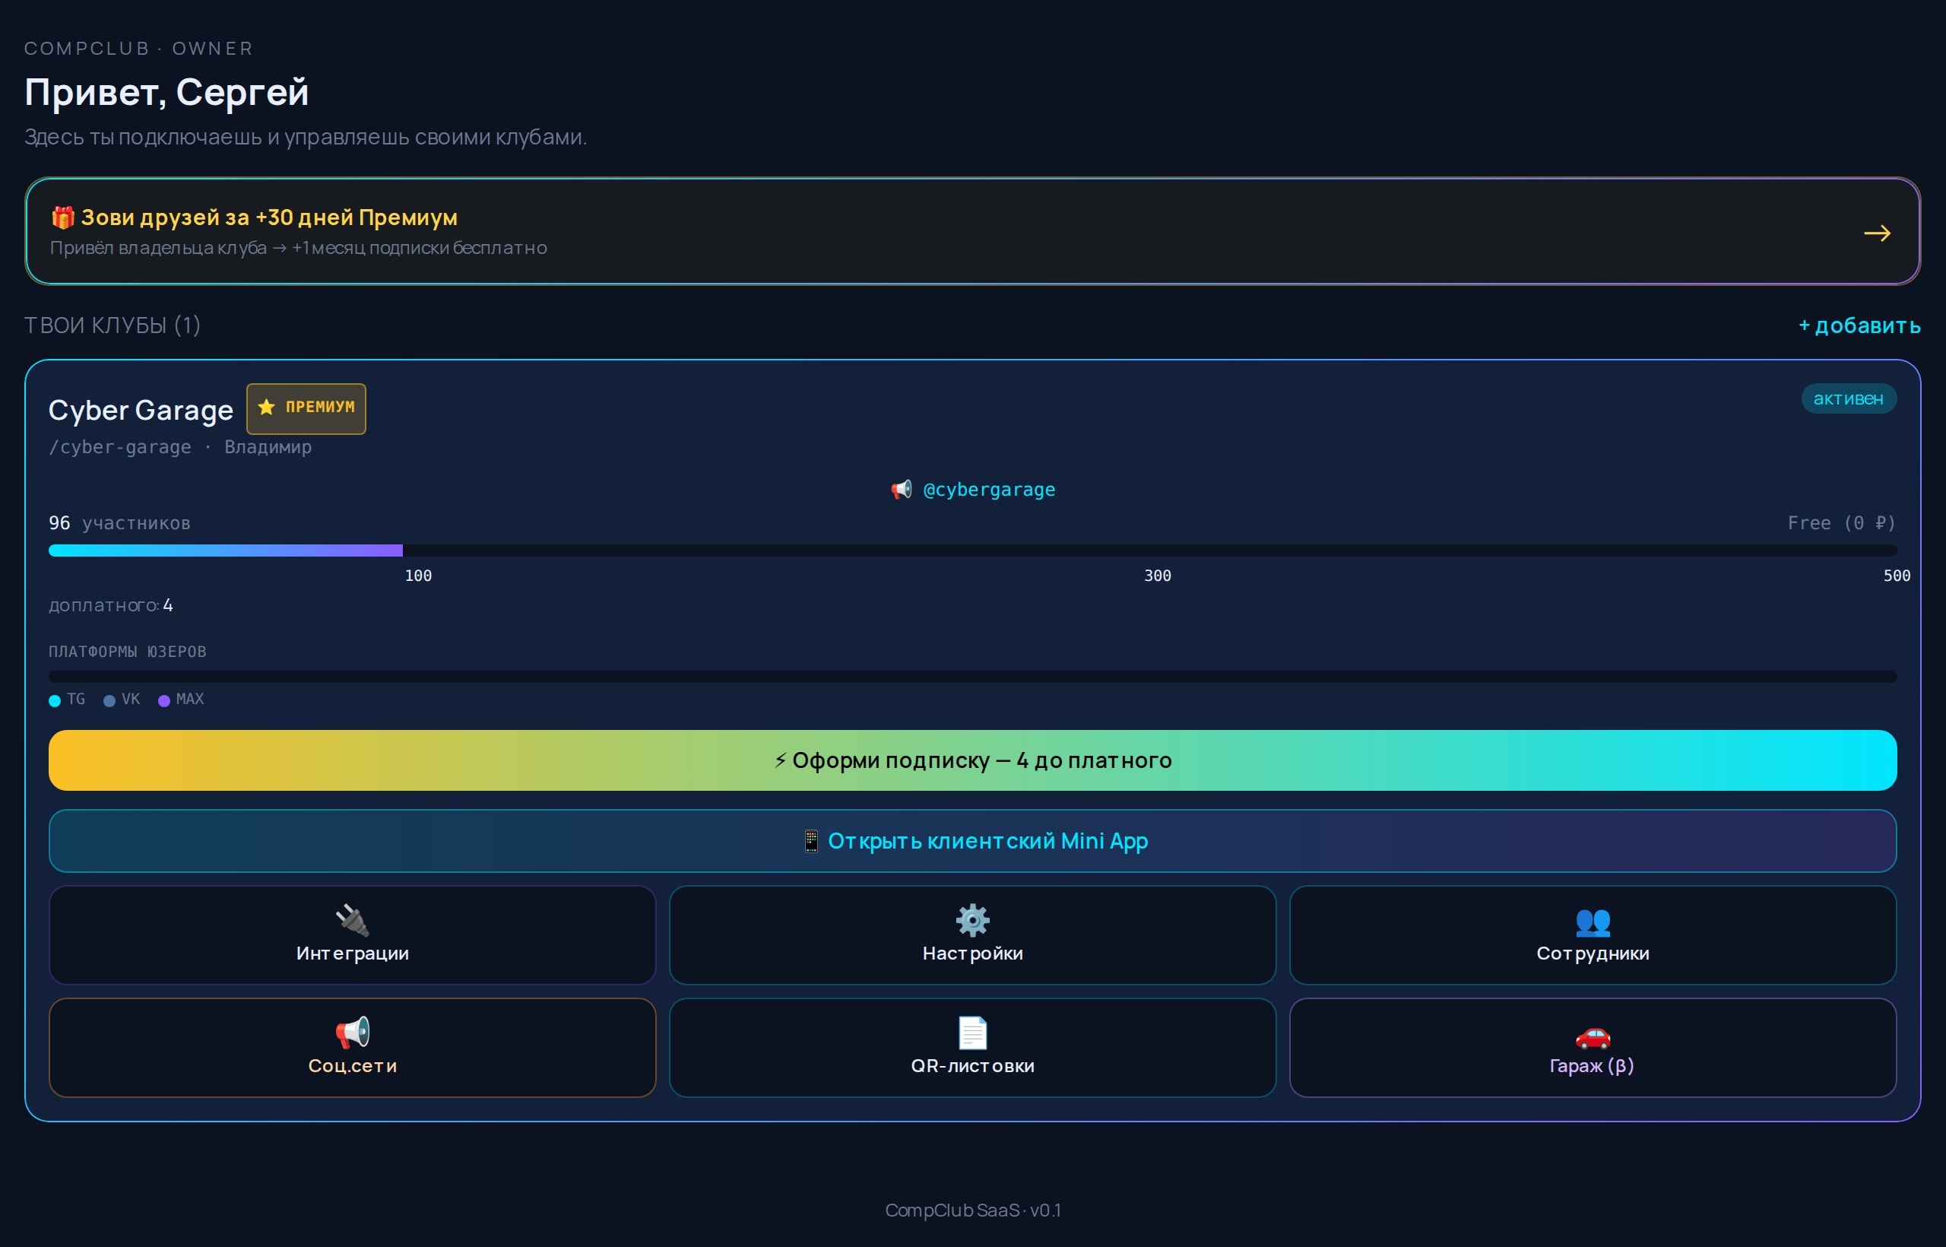Click the lightning icon on the subscribe button
Screen dimensions: 1946x1247
(781, 760)
